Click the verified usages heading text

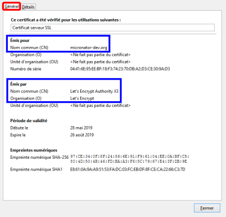coord(66,20)
